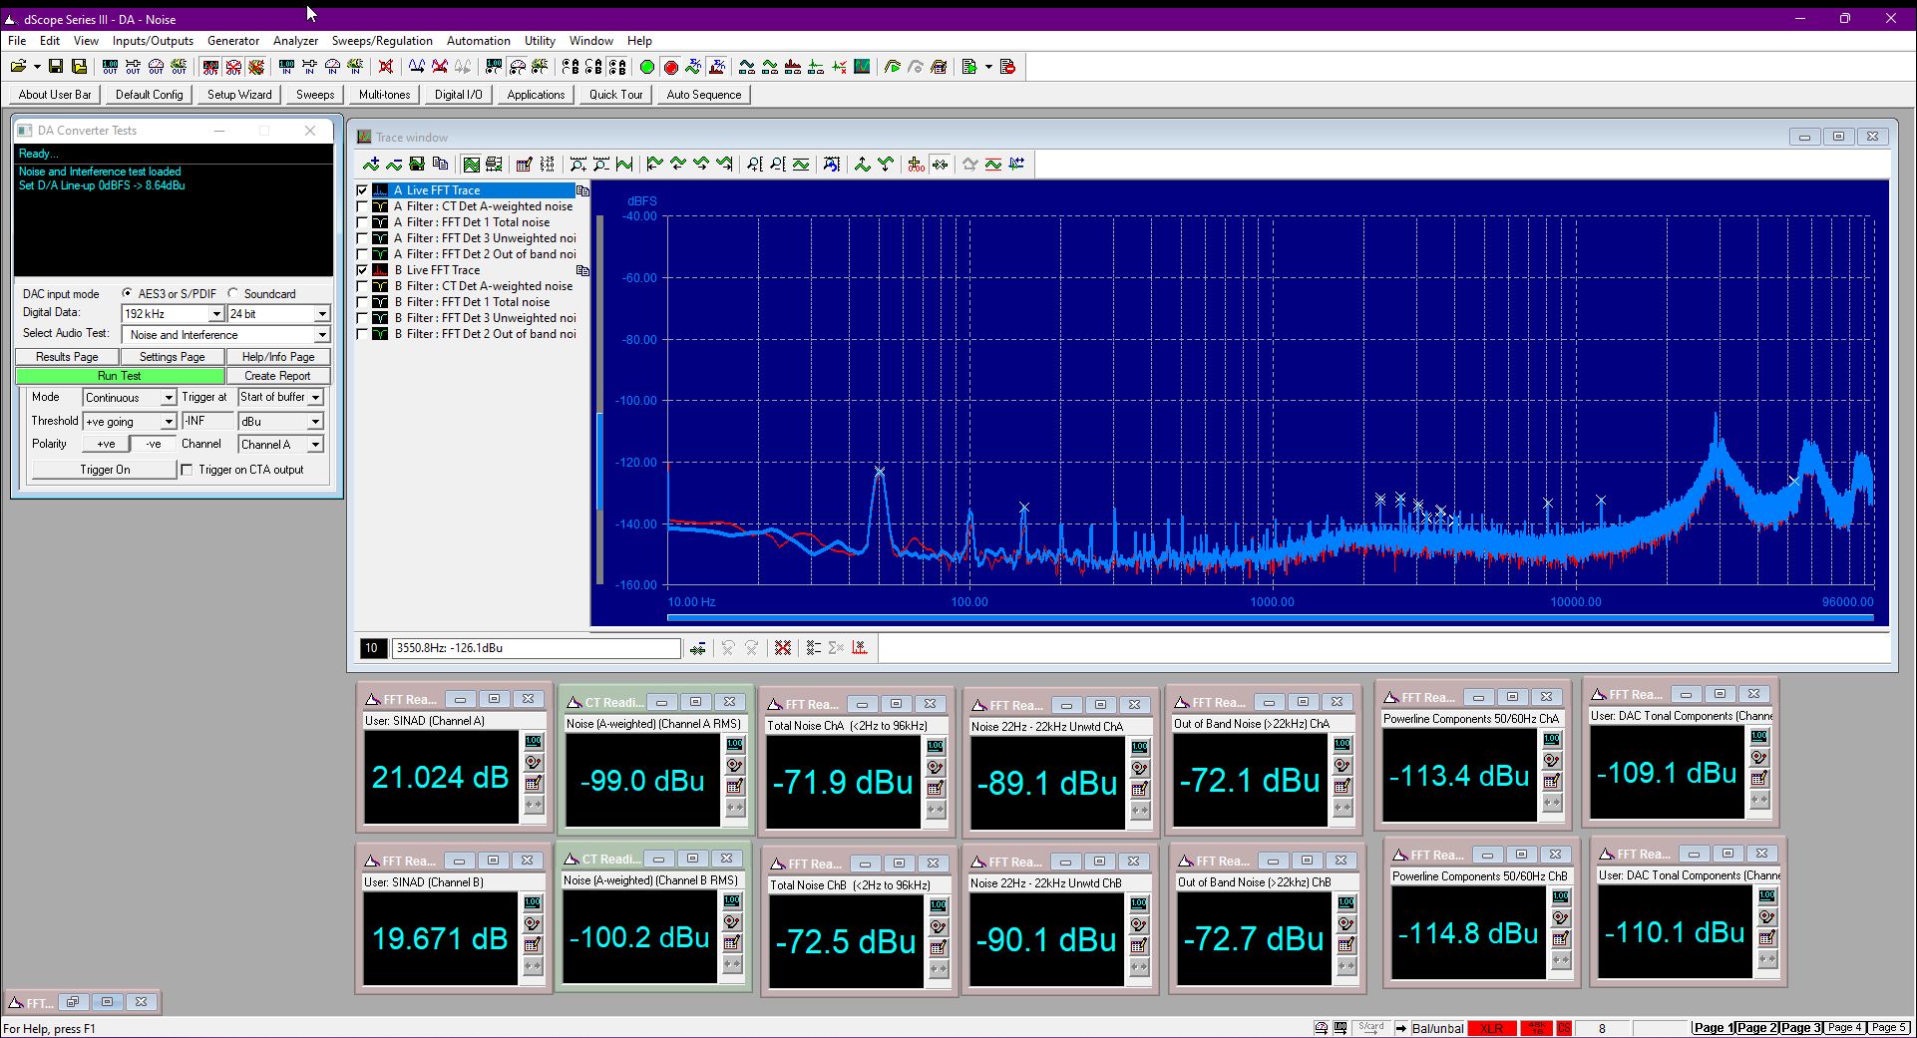Click the marker readout field 3550.8Hz
This screenshot has width=1917, height=1038.
pos(537,648)
